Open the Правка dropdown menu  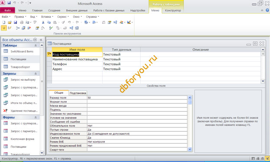20,17
